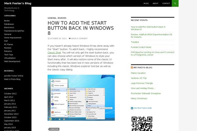Open Rochester Sidewalk Snowplow photo post
Image resolution: width=197 pixels, height=131 pixels.
tap(146, 93)
